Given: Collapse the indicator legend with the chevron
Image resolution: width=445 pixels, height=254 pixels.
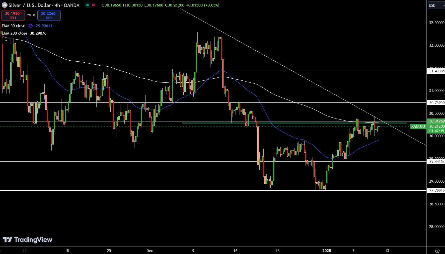Looking at the screenshot, I should tap(6, 41).
